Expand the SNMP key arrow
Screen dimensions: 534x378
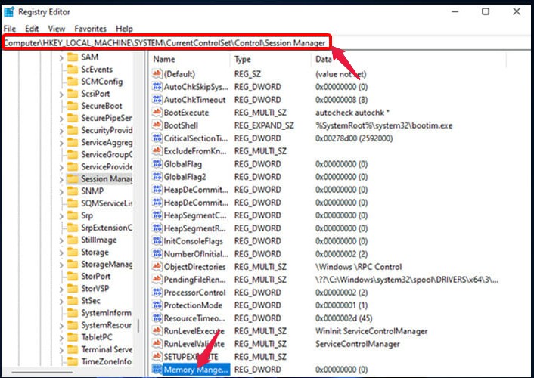coord(61,192)
